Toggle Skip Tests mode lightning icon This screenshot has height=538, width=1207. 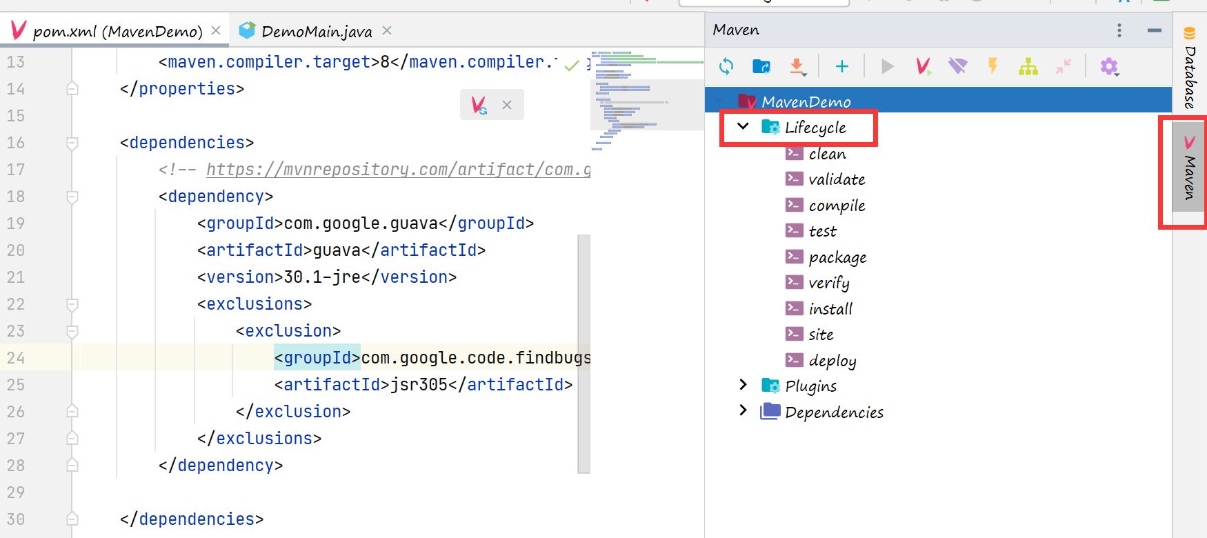(993, 66)
